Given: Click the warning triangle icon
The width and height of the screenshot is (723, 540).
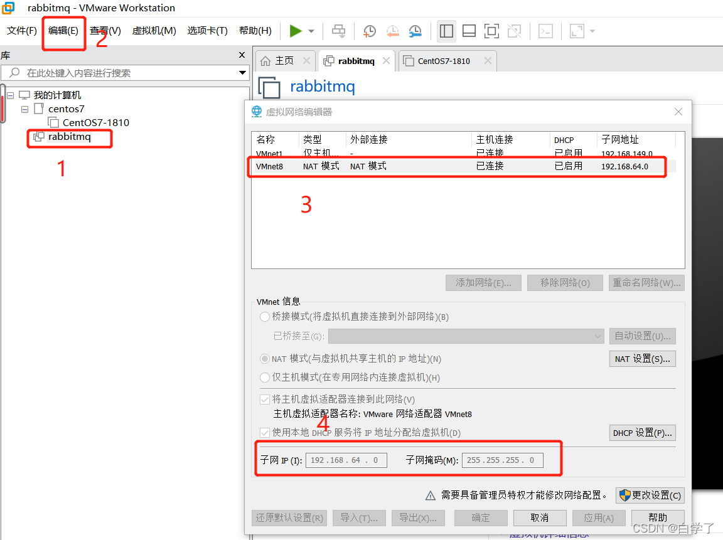Looking at the screenshot, I should click(430, 495).
